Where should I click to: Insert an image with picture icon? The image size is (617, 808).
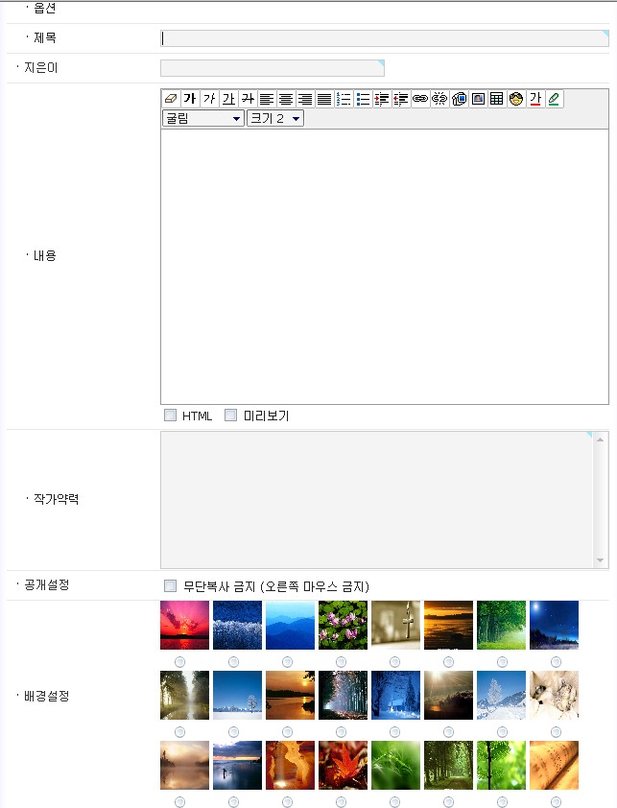(x=478, y=99)
